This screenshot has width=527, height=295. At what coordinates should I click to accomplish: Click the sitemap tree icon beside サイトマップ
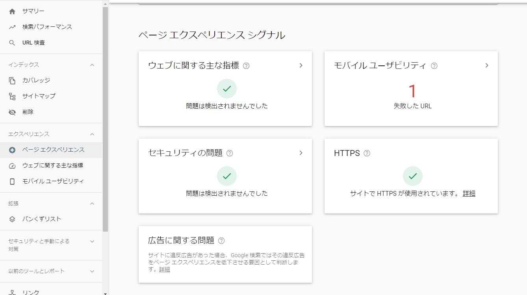pos(12,96)
